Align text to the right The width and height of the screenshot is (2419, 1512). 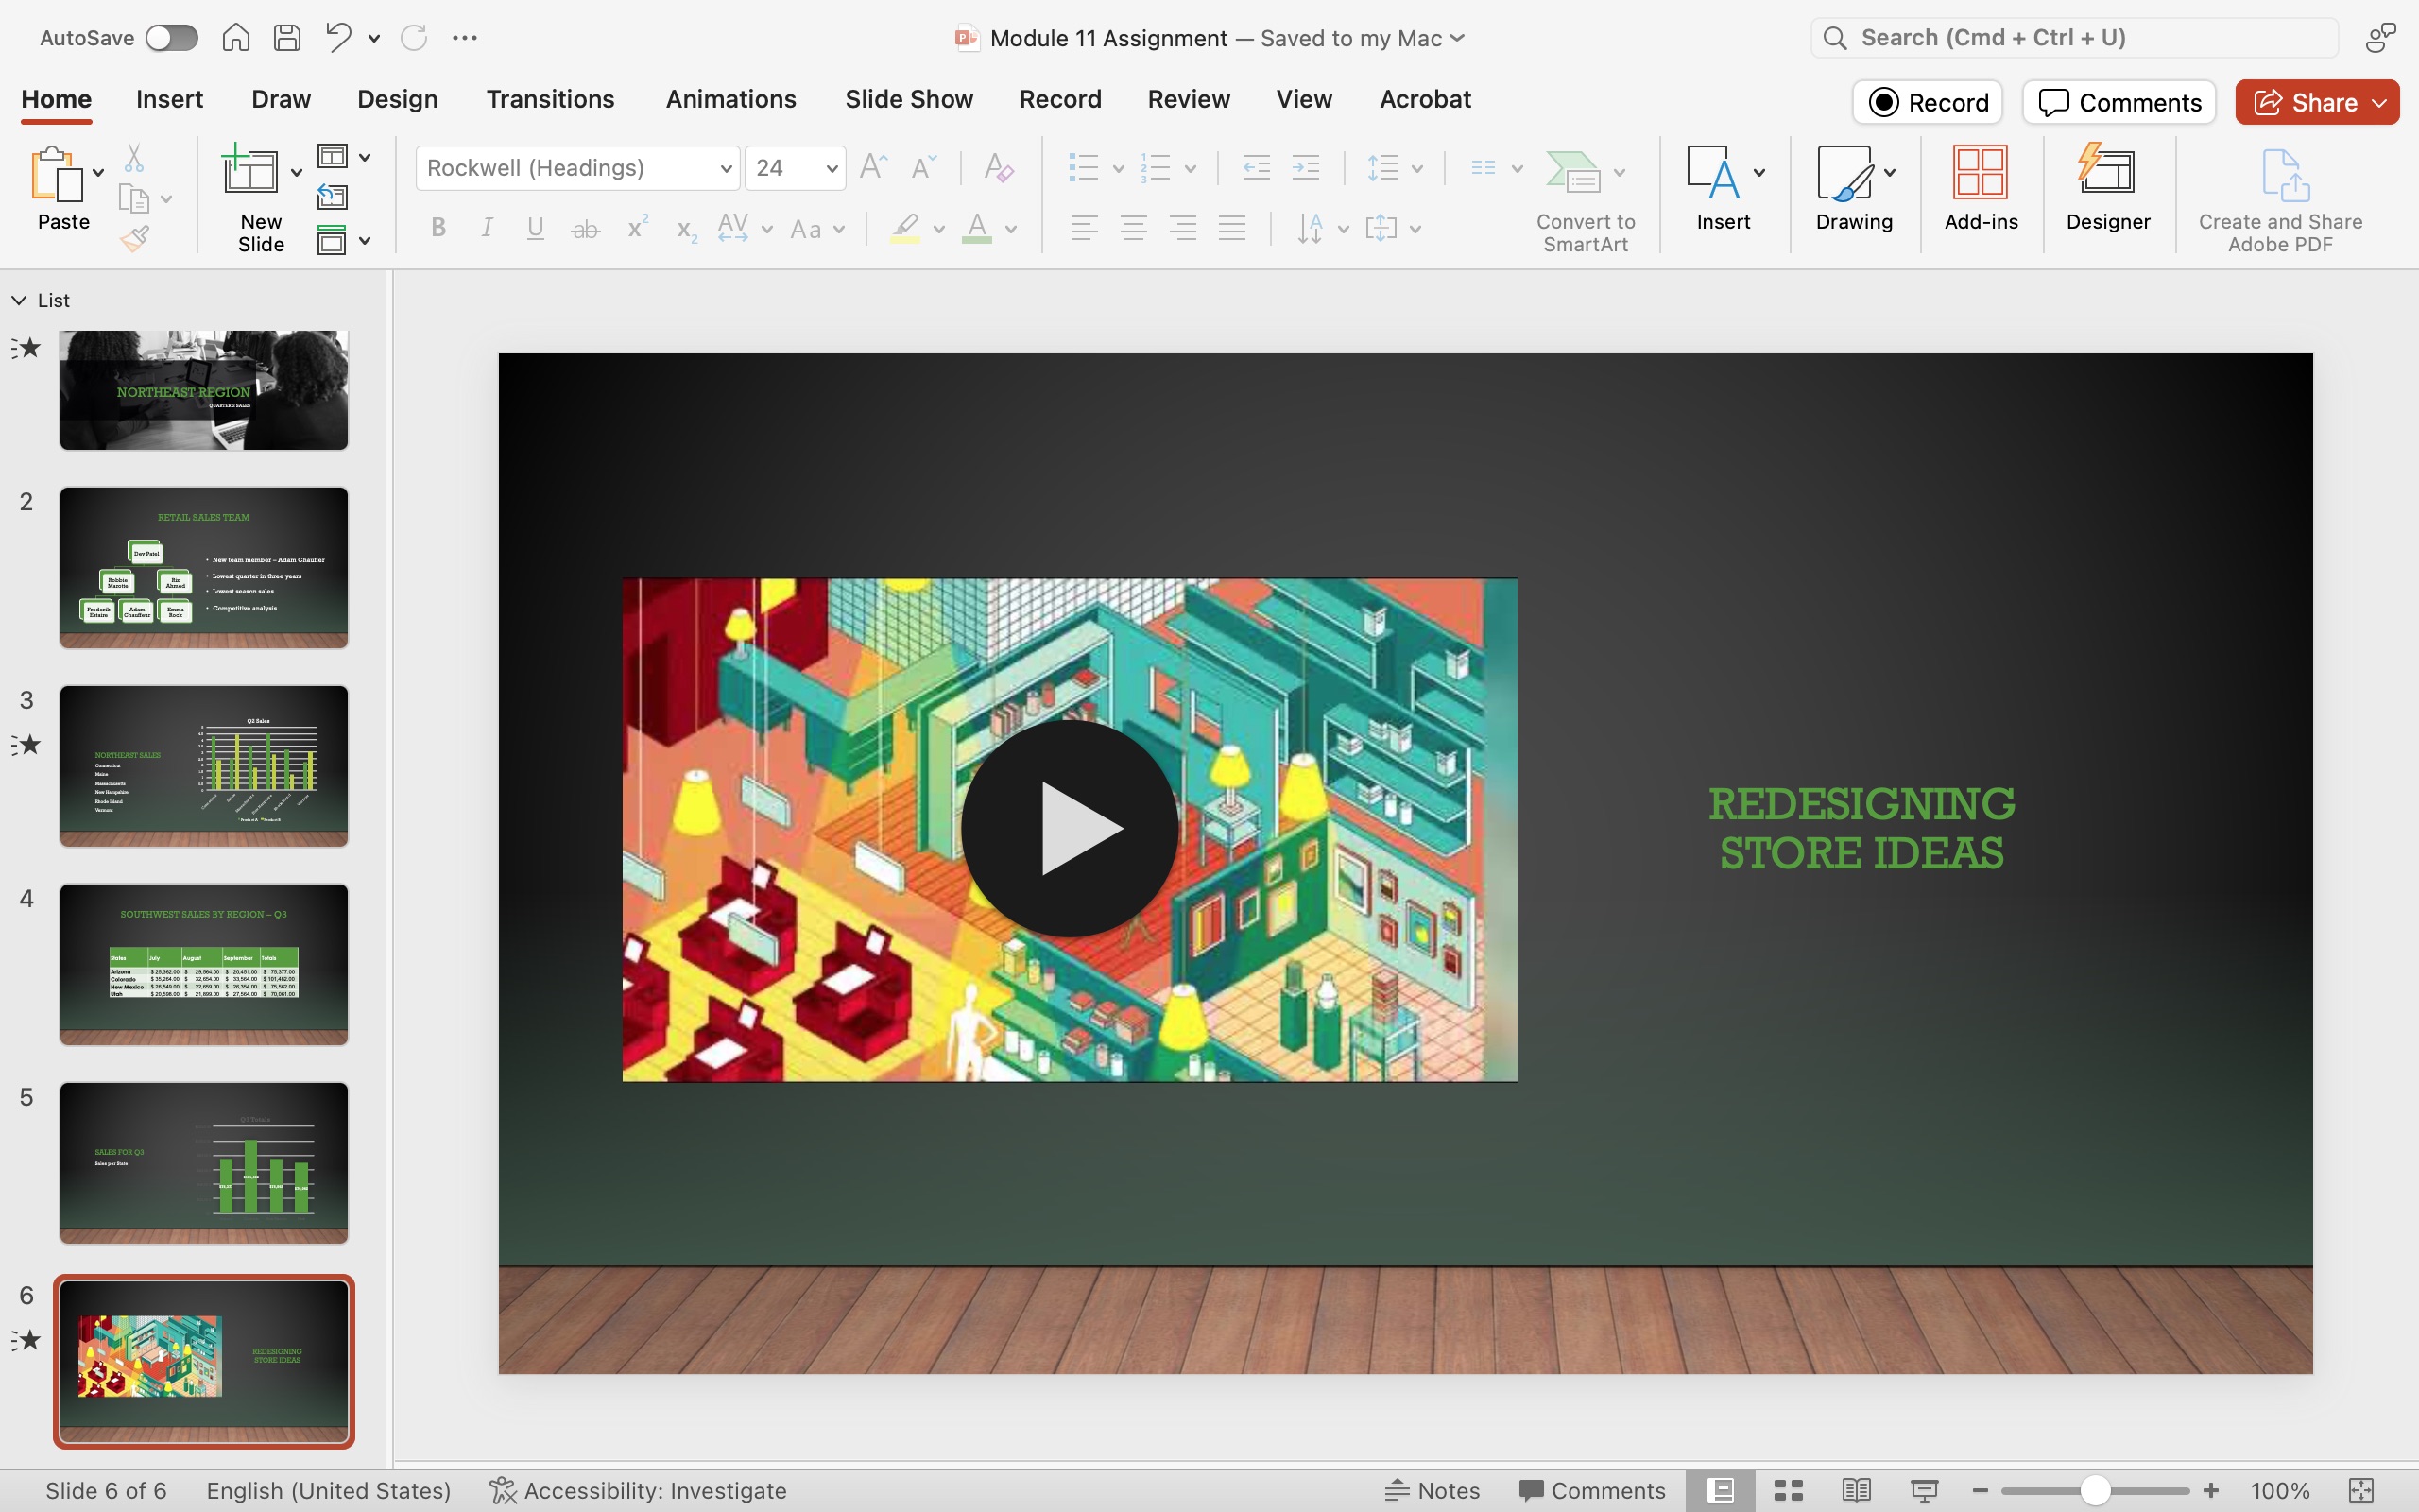point(1183,228)
